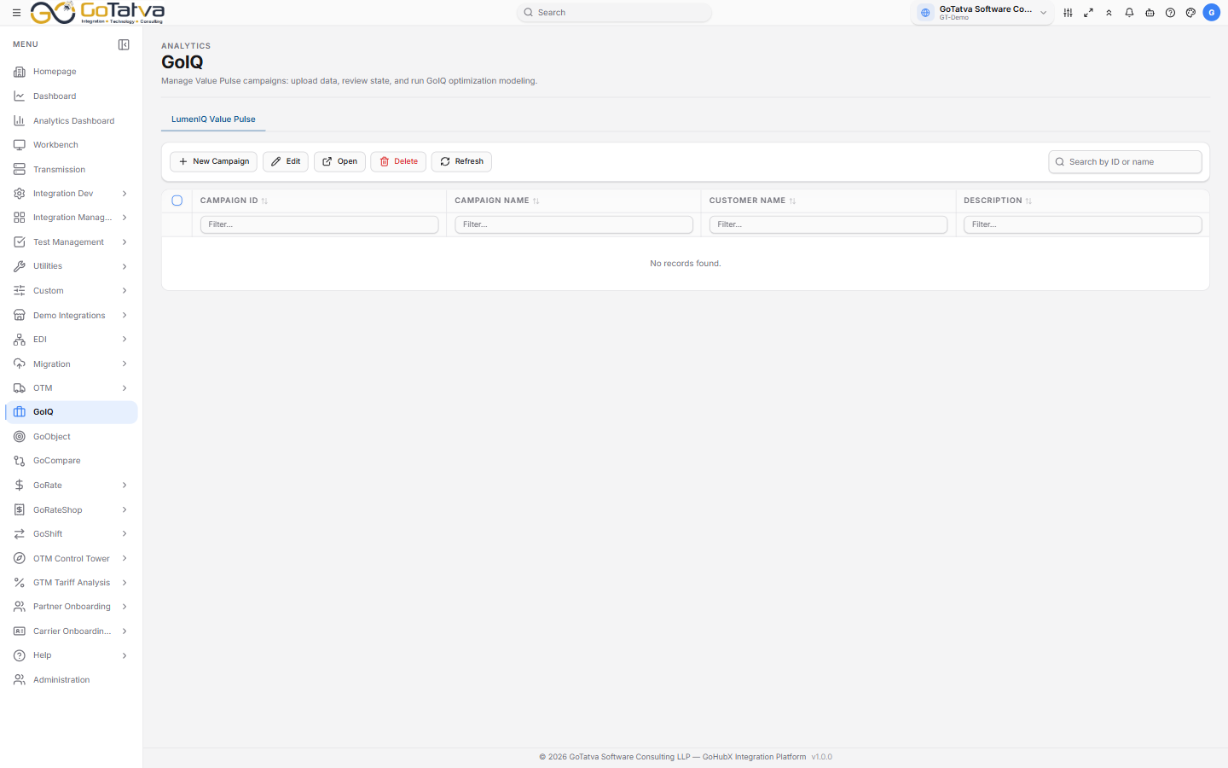Open the user avatar menu
Screen dimensions: 1228x768
[x=1211, y=13]
